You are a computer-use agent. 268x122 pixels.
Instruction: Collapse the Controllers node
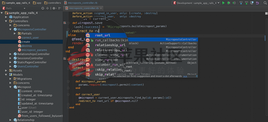[6, 21]
